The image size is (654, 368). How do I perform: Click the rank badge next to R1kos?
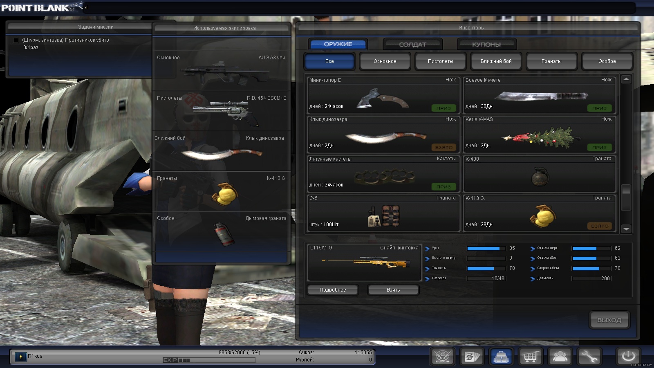21,357
